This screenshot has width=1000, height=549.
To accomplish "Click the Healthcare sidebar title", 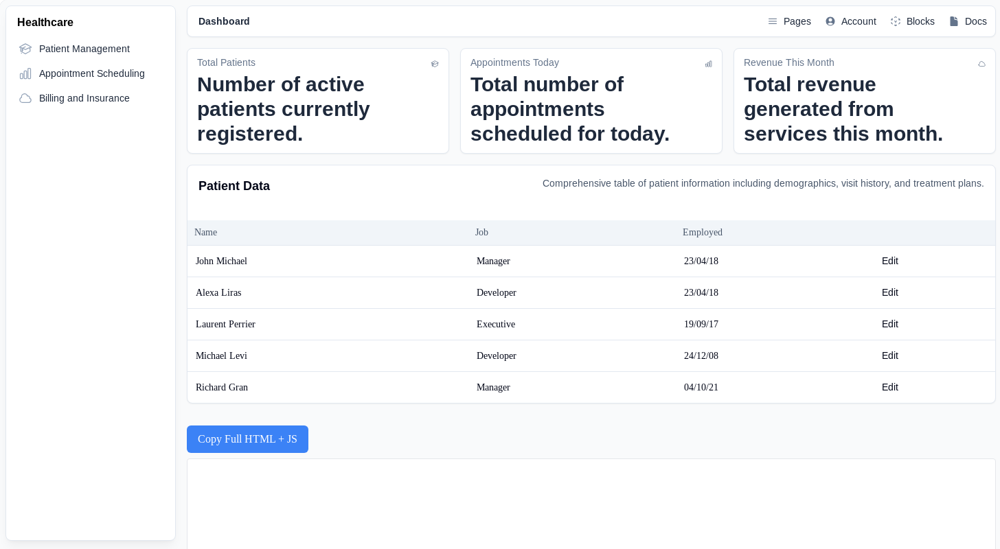I will (45, 23).
